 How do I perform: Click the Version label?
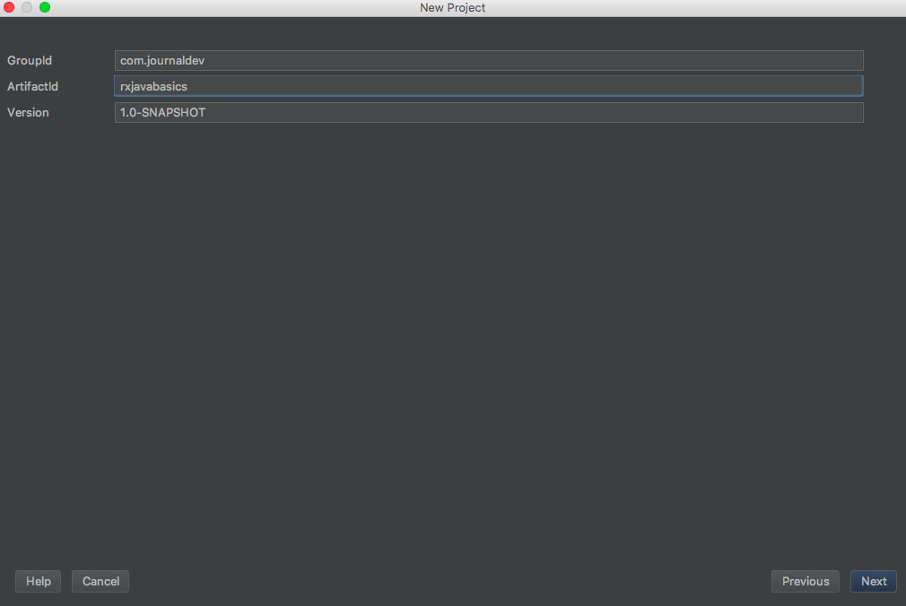pos(28,113)
